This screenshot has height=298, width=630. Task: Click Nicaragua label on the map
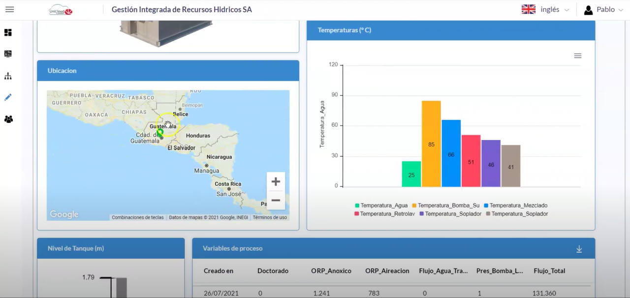219,157
